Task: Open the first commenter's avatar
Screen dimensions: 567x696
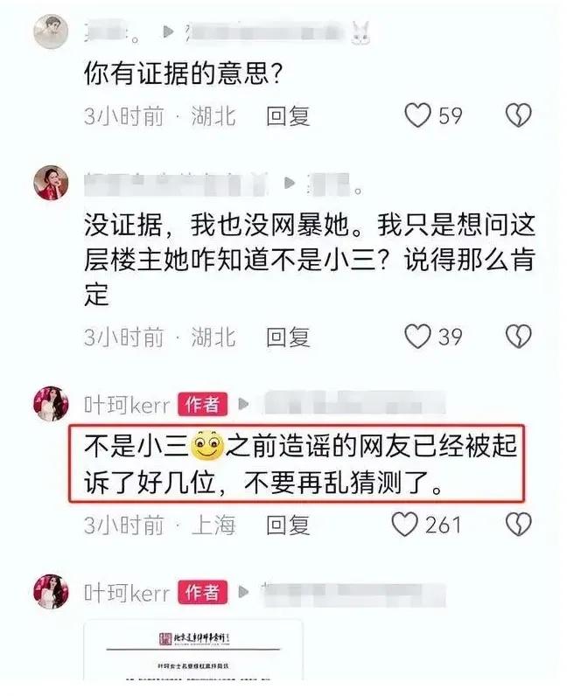Action: (x=51, y=31)
